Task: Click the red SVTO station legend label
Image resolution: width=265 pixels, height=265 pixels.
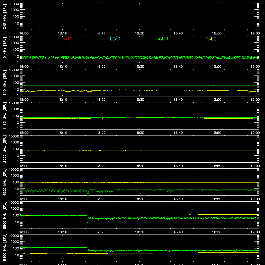Action: [67, 39]
